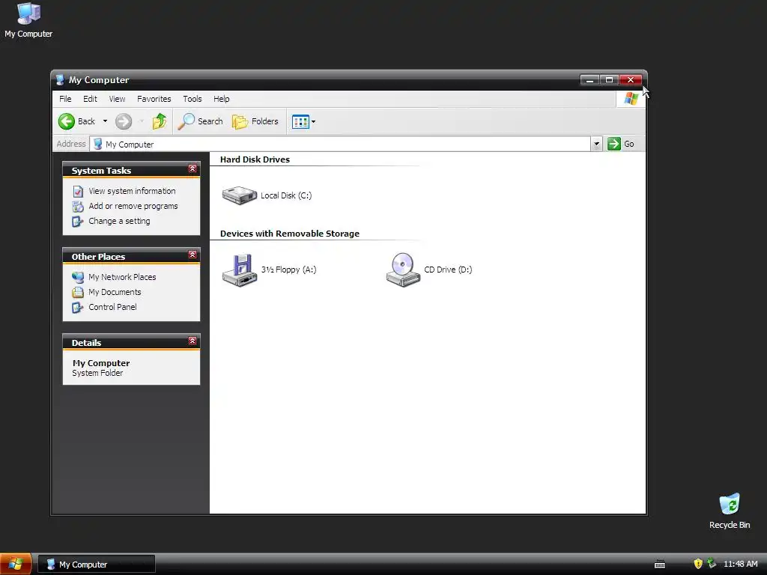Open the Tools menu

pos(192,99)
